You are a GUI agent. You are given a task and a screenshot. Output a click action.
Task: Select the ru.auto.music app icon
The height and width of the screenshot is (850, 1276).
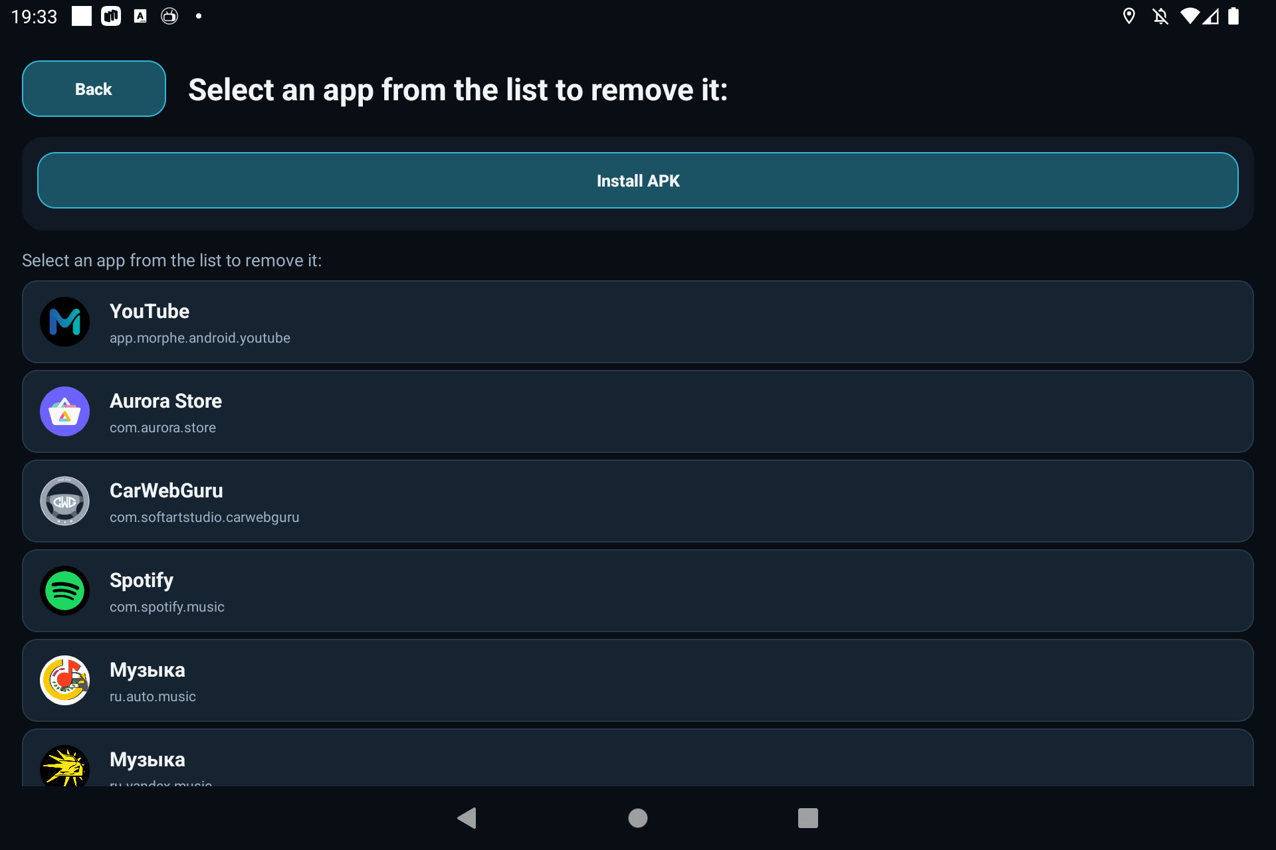(x=64, y=681)
